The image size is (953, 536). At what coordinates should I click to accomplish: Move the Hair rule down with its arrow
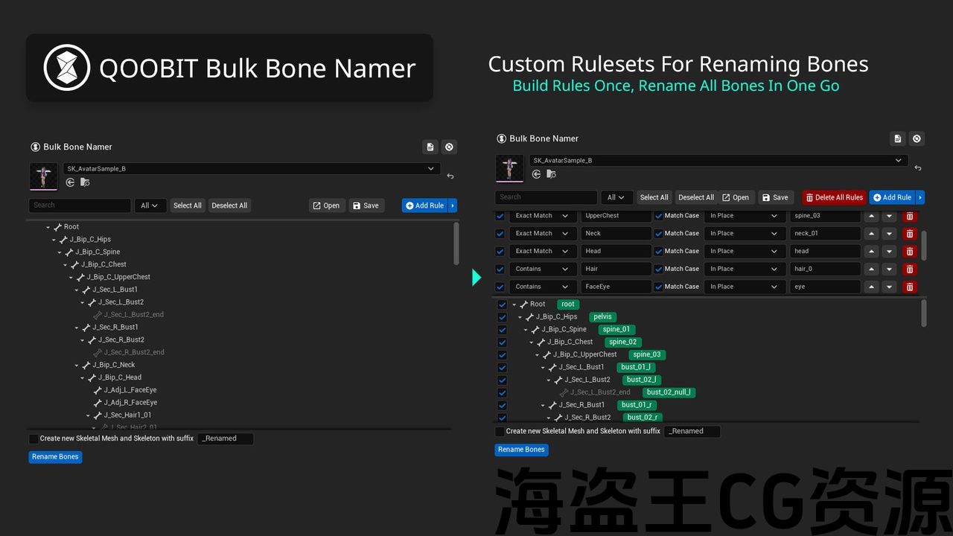pos(889,269)
